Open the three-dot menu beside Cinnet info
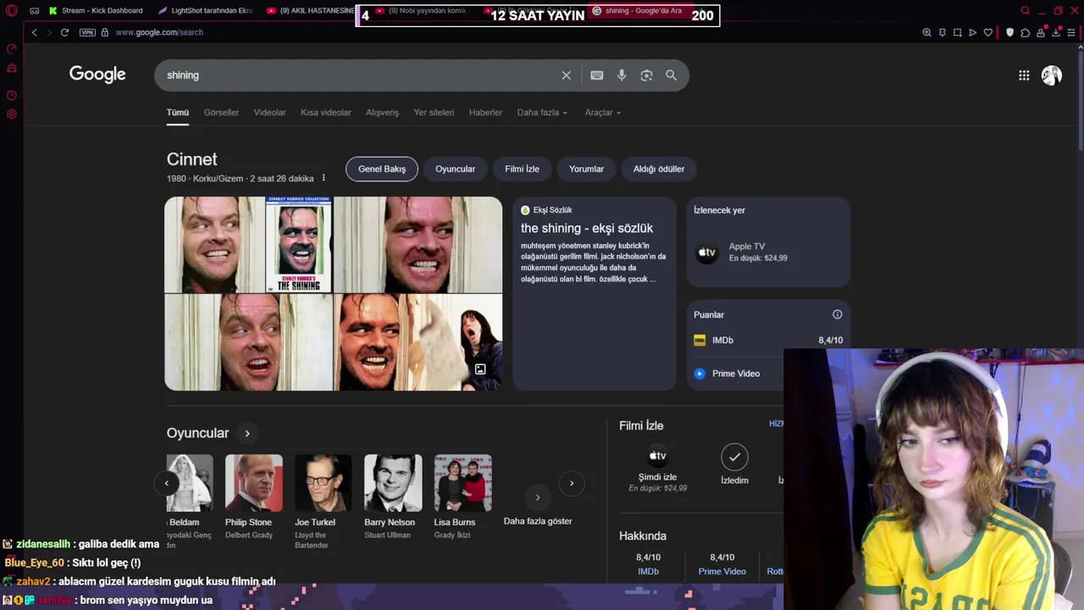 pos(324,179)
